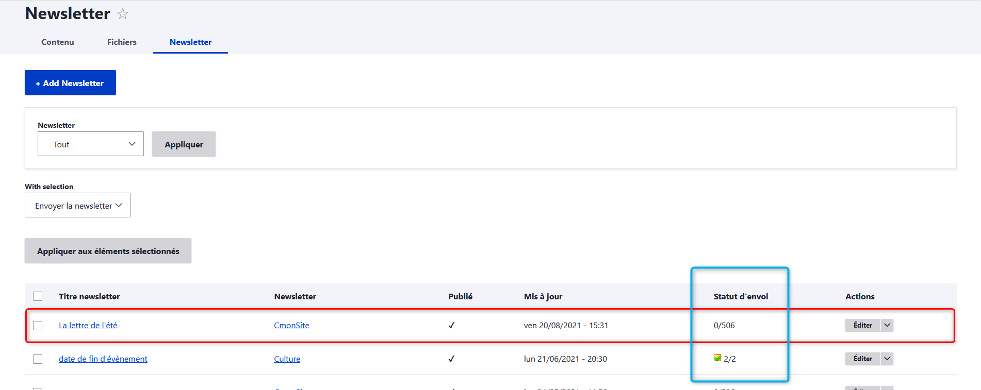This screenshot has height=390, width=981.
Task: Select the date de fin d'évènement row checkbox
Action: pyautogui.click(x=38, y=359)
